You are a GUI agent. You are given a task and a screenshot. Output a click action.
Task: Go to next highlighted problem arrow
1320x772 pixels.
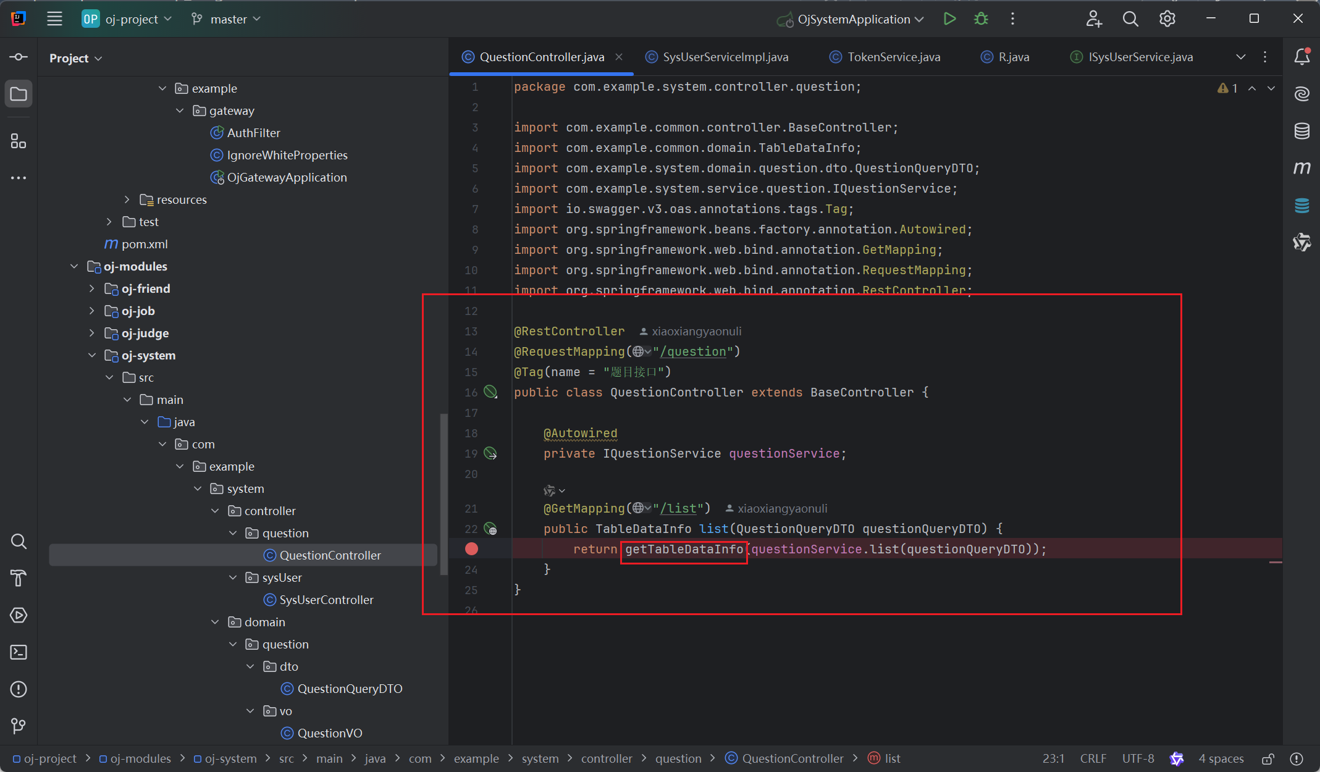tap(1271, 88)
